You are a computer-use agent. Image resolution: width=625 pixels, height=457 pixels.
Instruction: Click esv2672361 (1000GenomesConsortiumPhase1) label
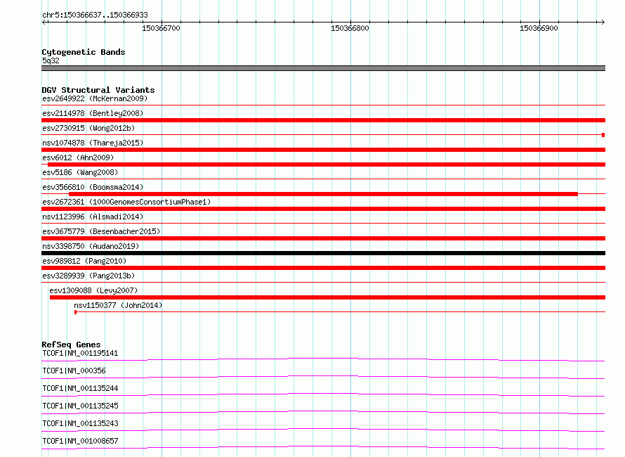(x=126, y=202)
